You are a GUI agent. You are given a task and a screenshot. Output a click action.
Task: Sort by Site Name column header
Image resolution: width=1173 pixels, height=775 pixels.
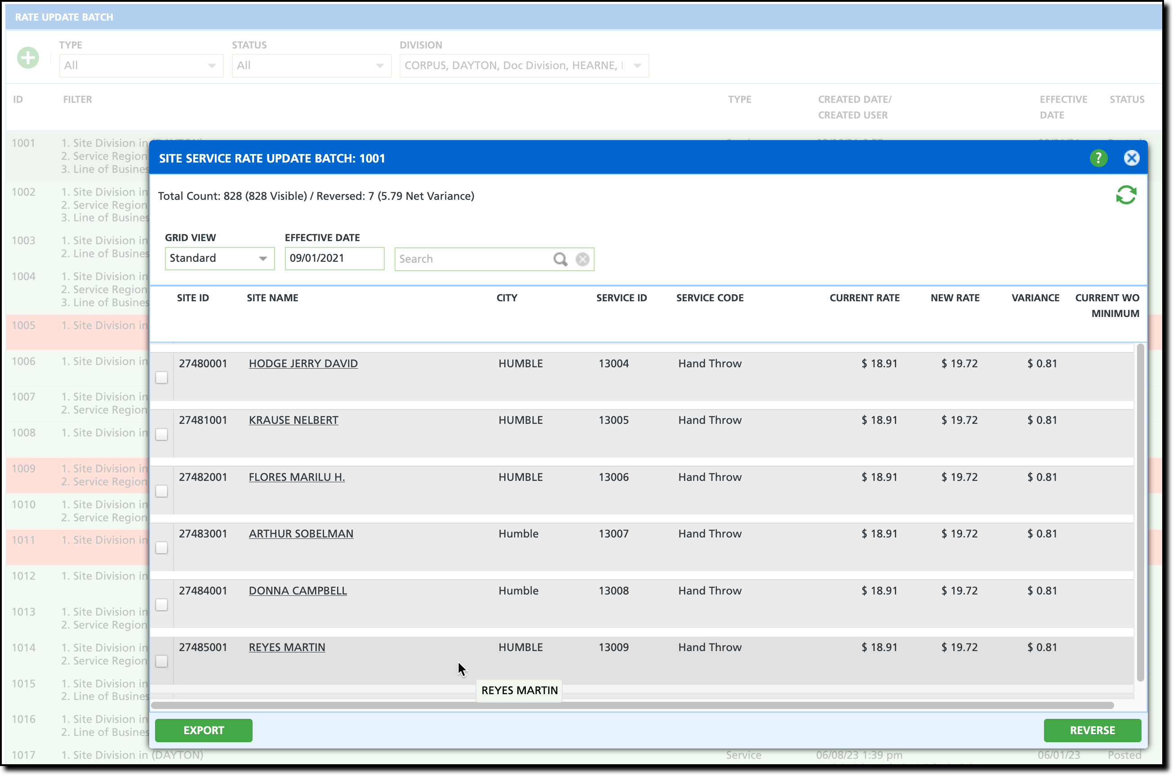pos(272,298)
